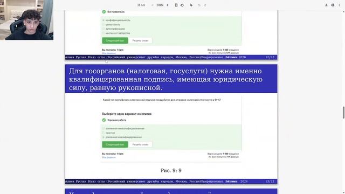Click 'Следующий шаг' button on slide 12

pos(115,40)
